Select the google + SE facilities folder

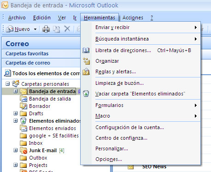[54, 136]
